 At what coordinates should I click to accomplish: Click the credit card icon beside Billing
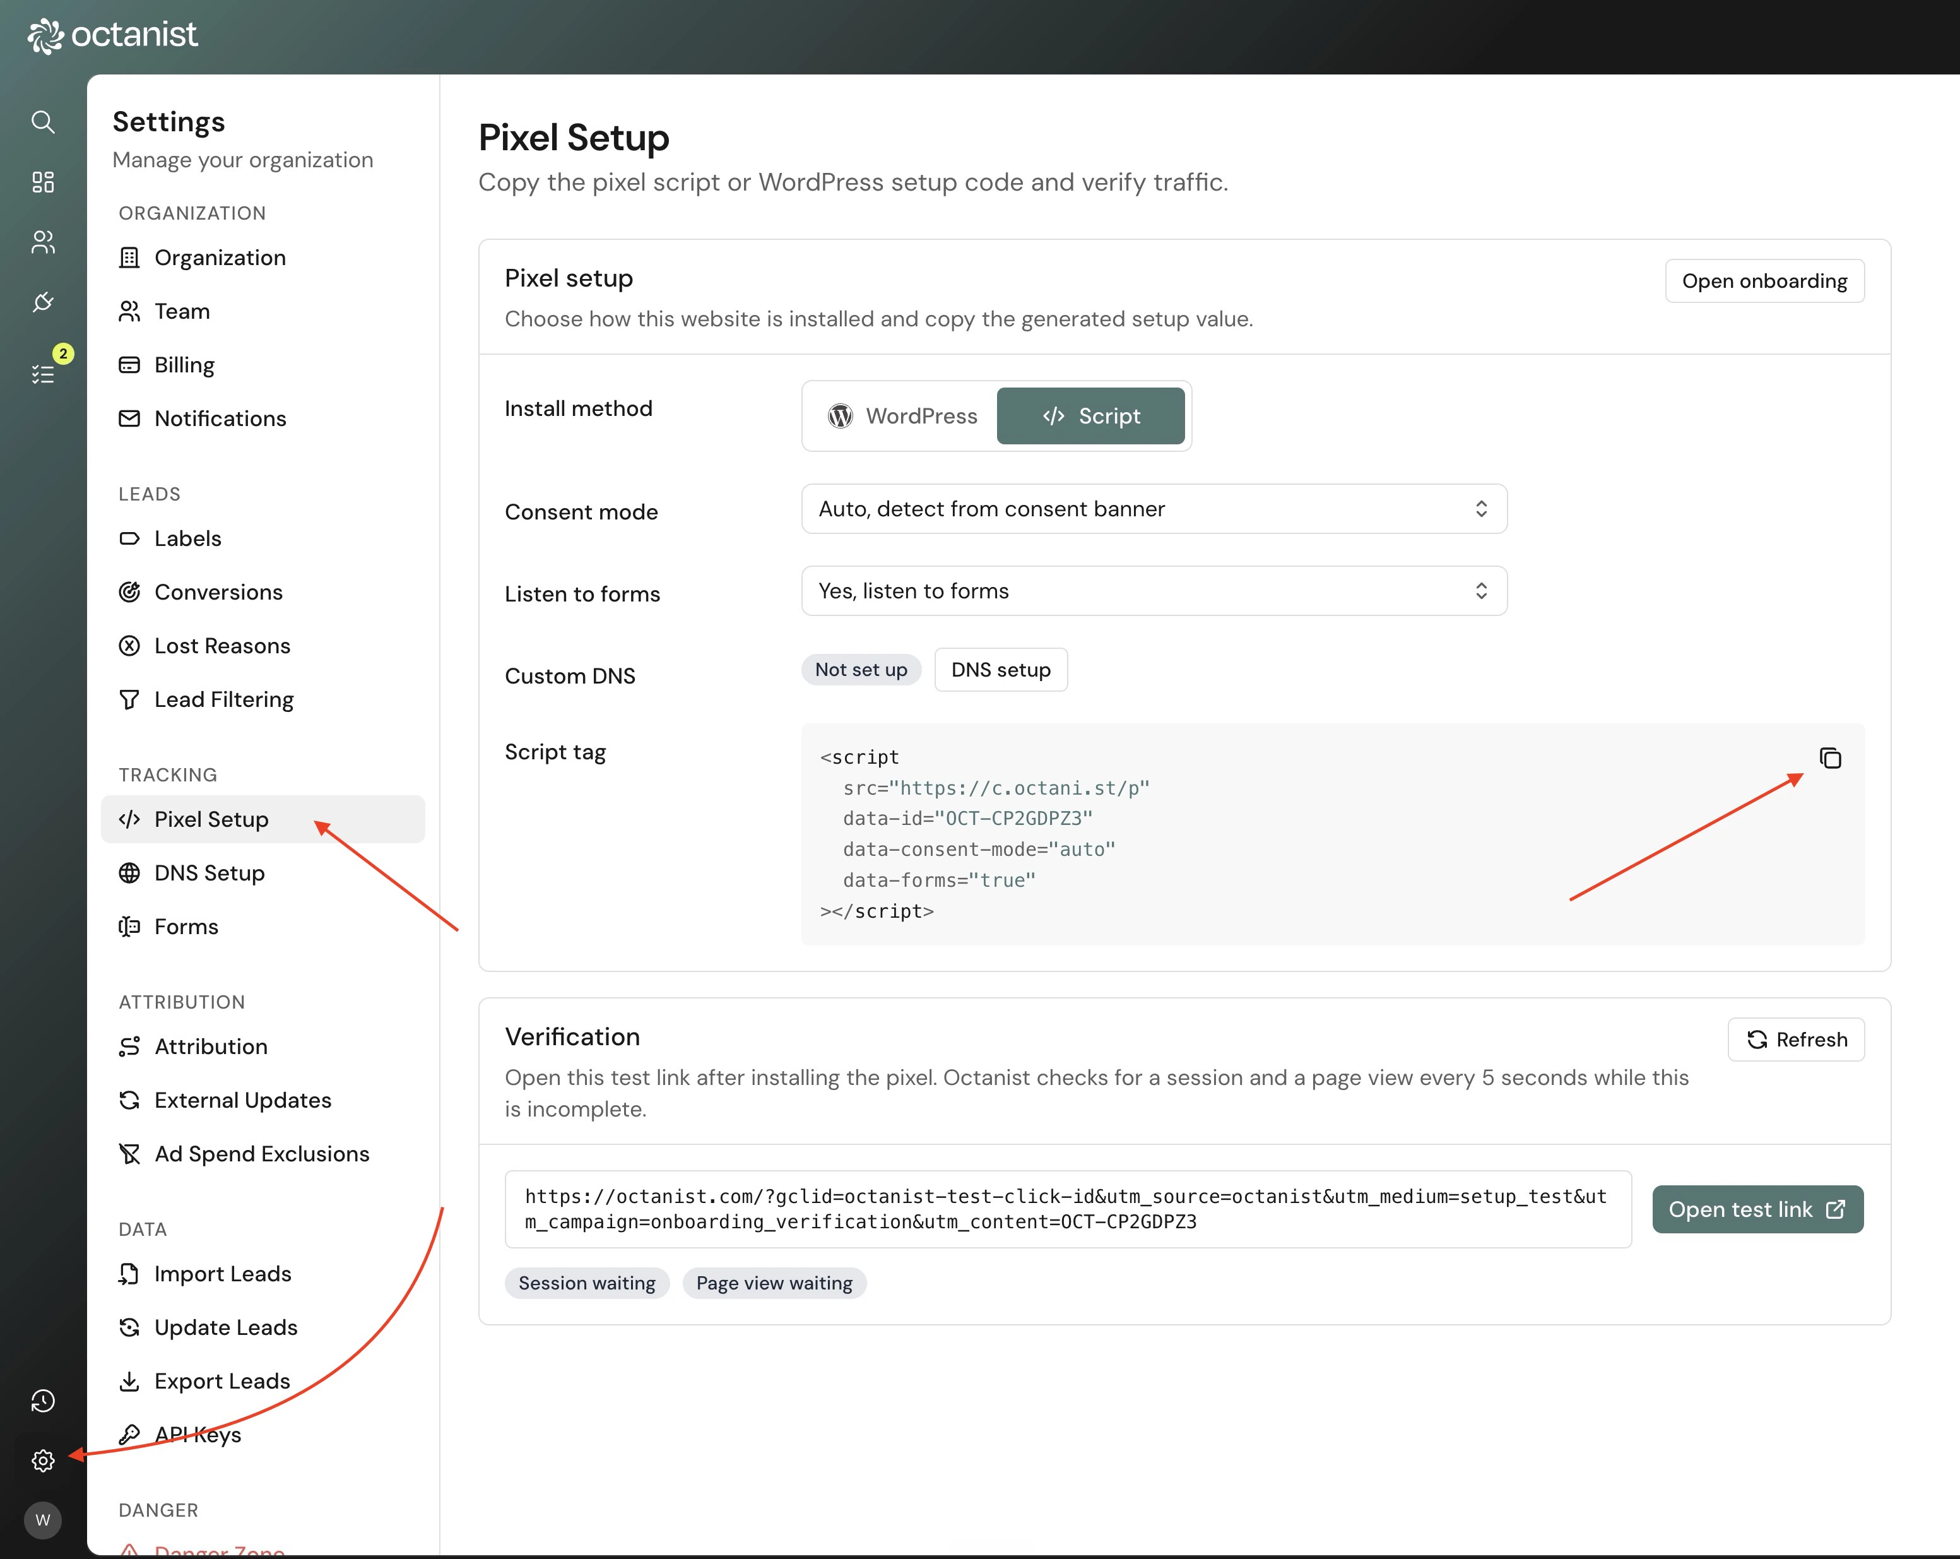(129, 365)
